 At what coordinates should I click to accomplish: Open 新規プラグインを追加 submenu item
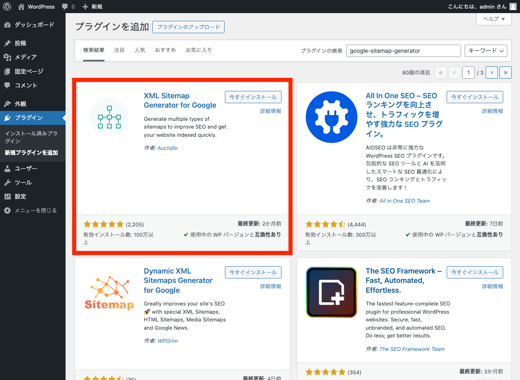coord(31,153)
